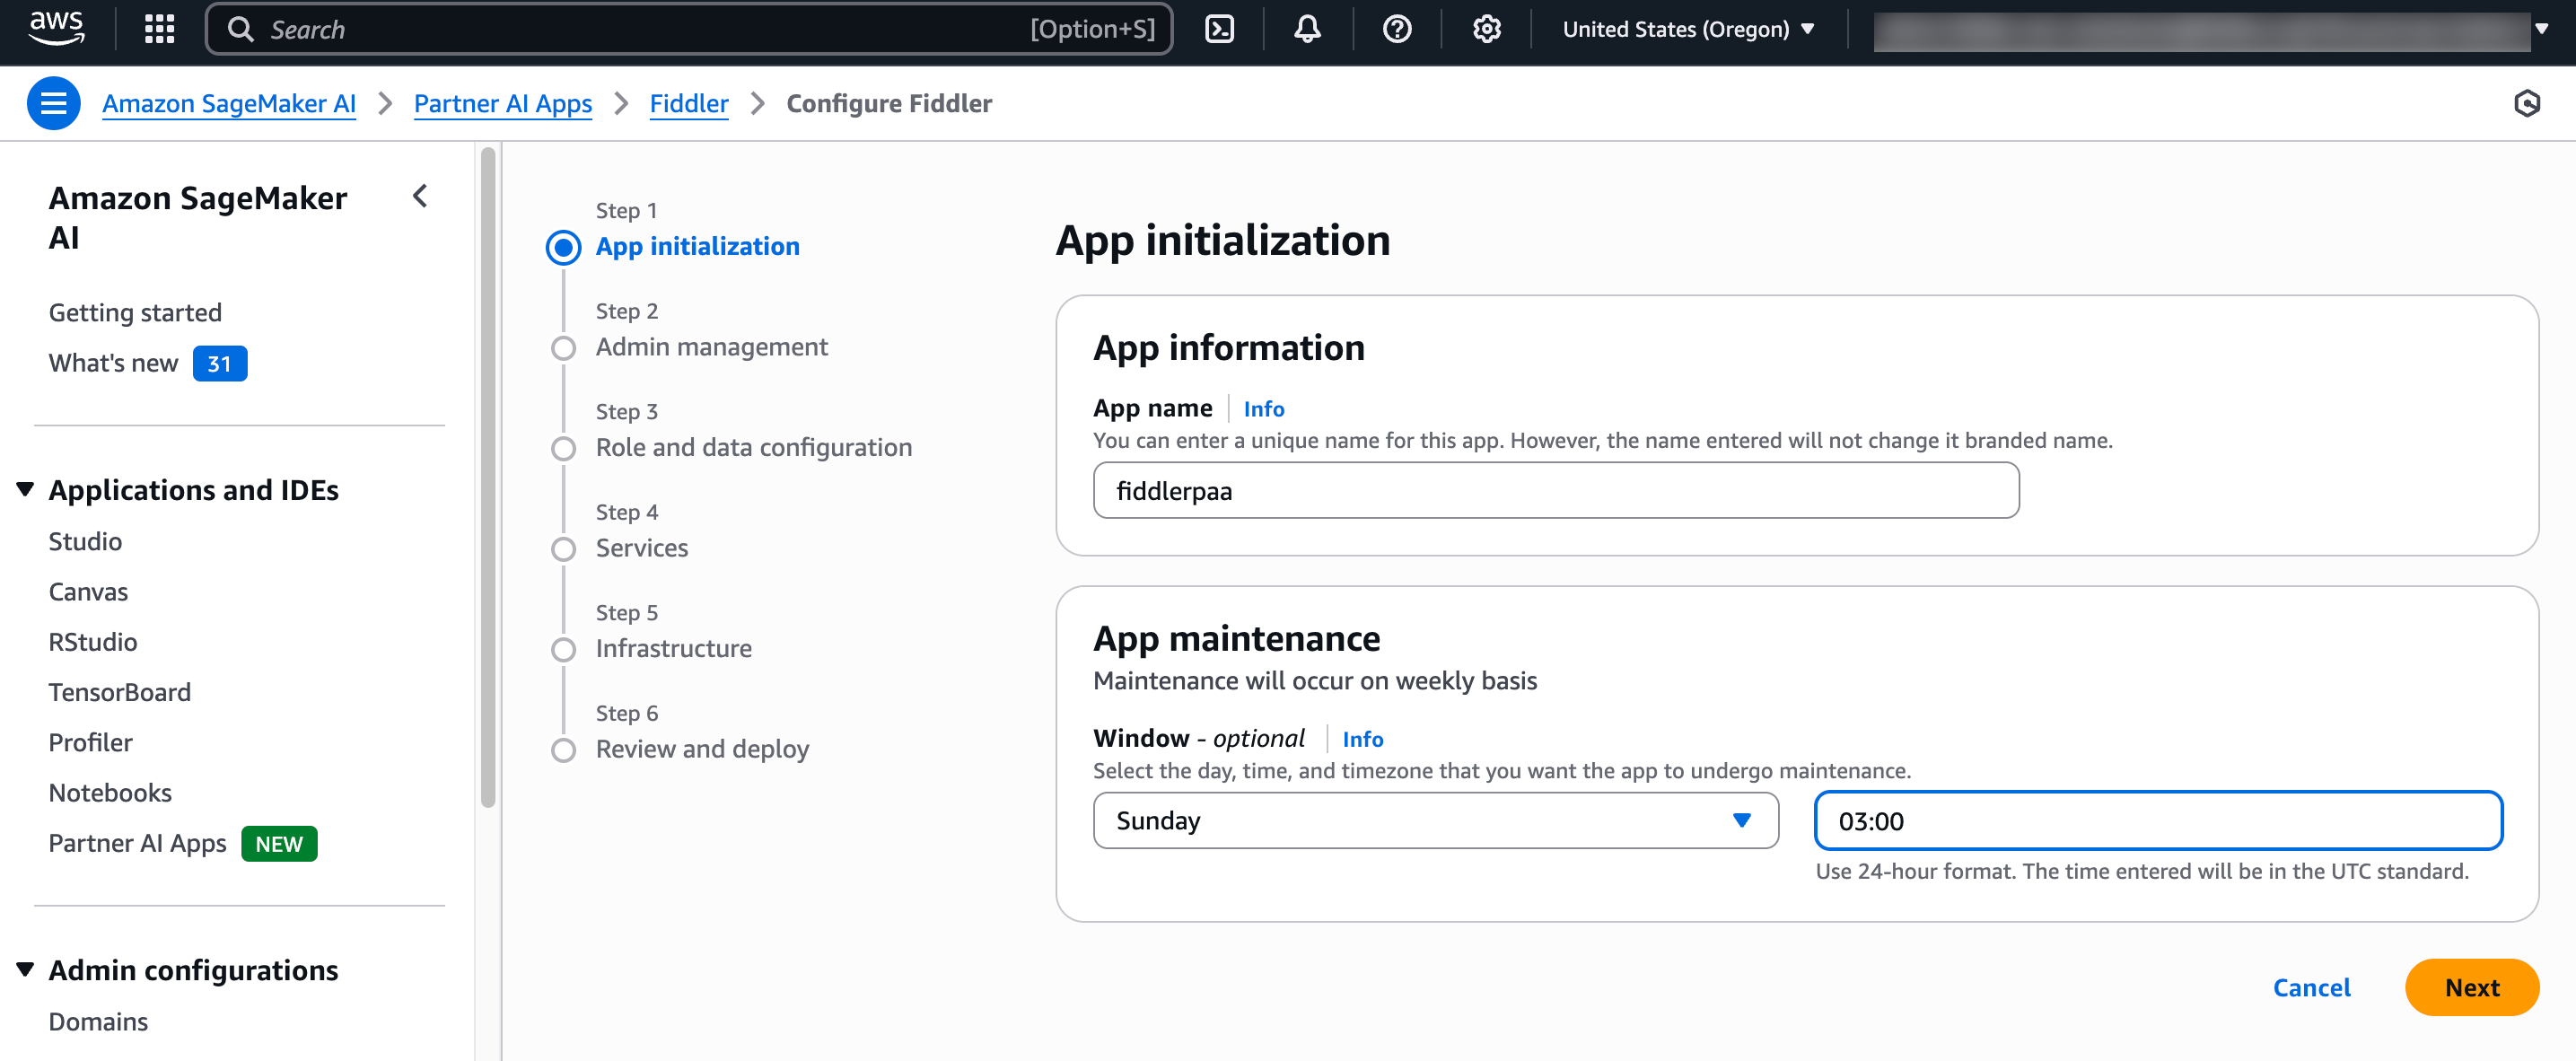Open the settings gear
2576x1061 pixels.
pos(1486,29)
